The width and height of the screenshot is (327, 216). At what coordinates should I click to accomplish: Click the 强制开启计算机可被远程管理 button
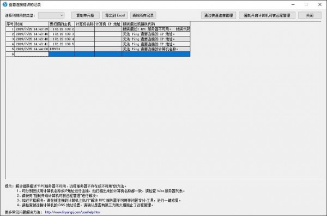[267, 15]
